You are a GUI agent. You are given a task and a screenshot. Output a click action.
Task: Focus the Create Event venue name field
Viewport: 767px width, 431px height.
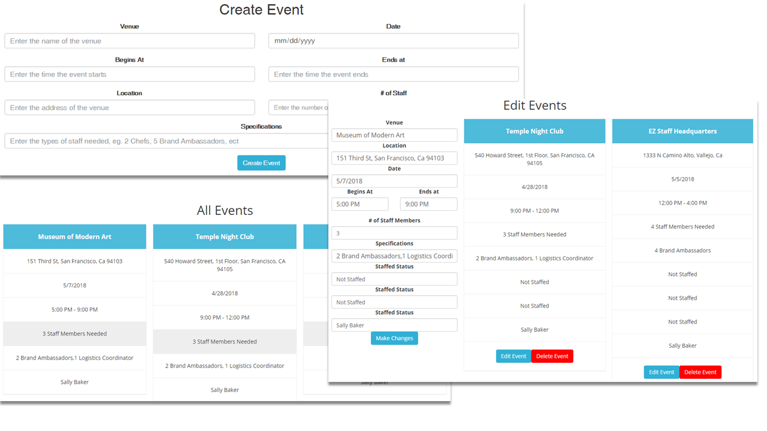pos(129,41)
